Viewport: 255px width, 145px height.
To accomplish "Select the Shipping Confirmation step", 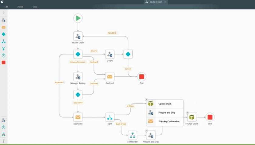I will point(165,121).
